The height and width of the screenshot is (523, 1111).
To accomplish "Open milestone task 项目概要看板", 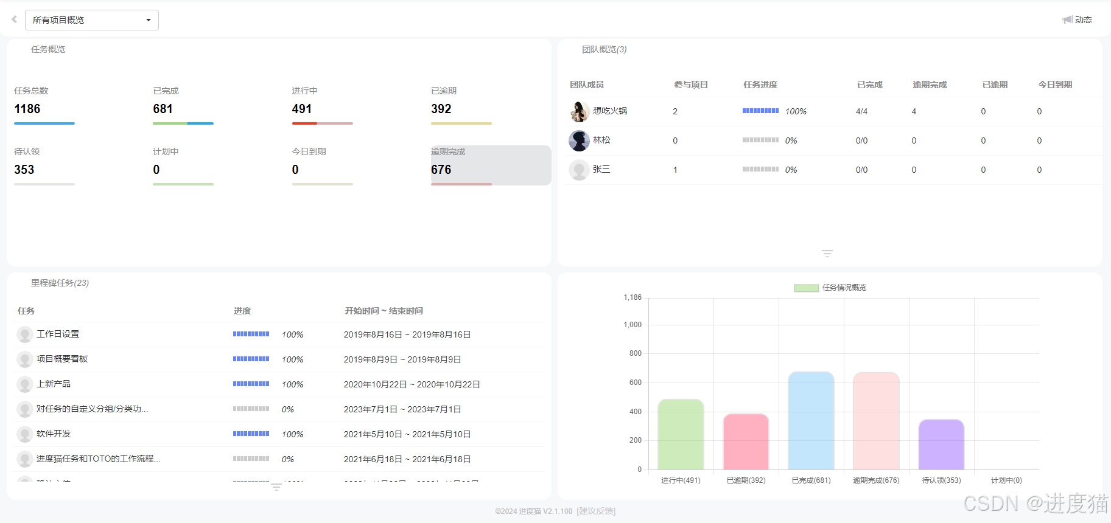I will click(x=62, y=359).
